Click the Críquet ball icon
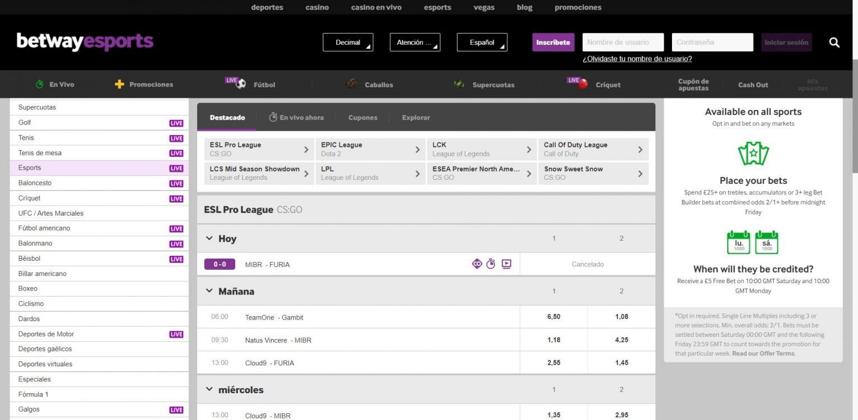 pyautogui.click(x=583, y=84)
